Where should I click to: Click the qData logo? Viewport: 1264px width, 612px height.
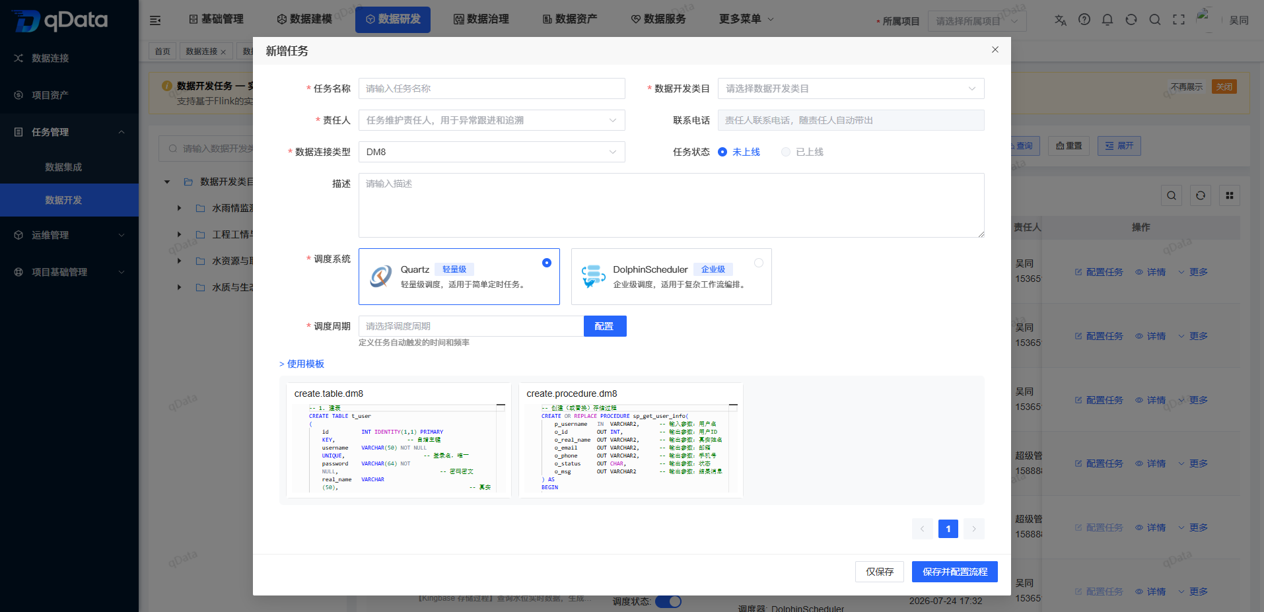(60, 20)
